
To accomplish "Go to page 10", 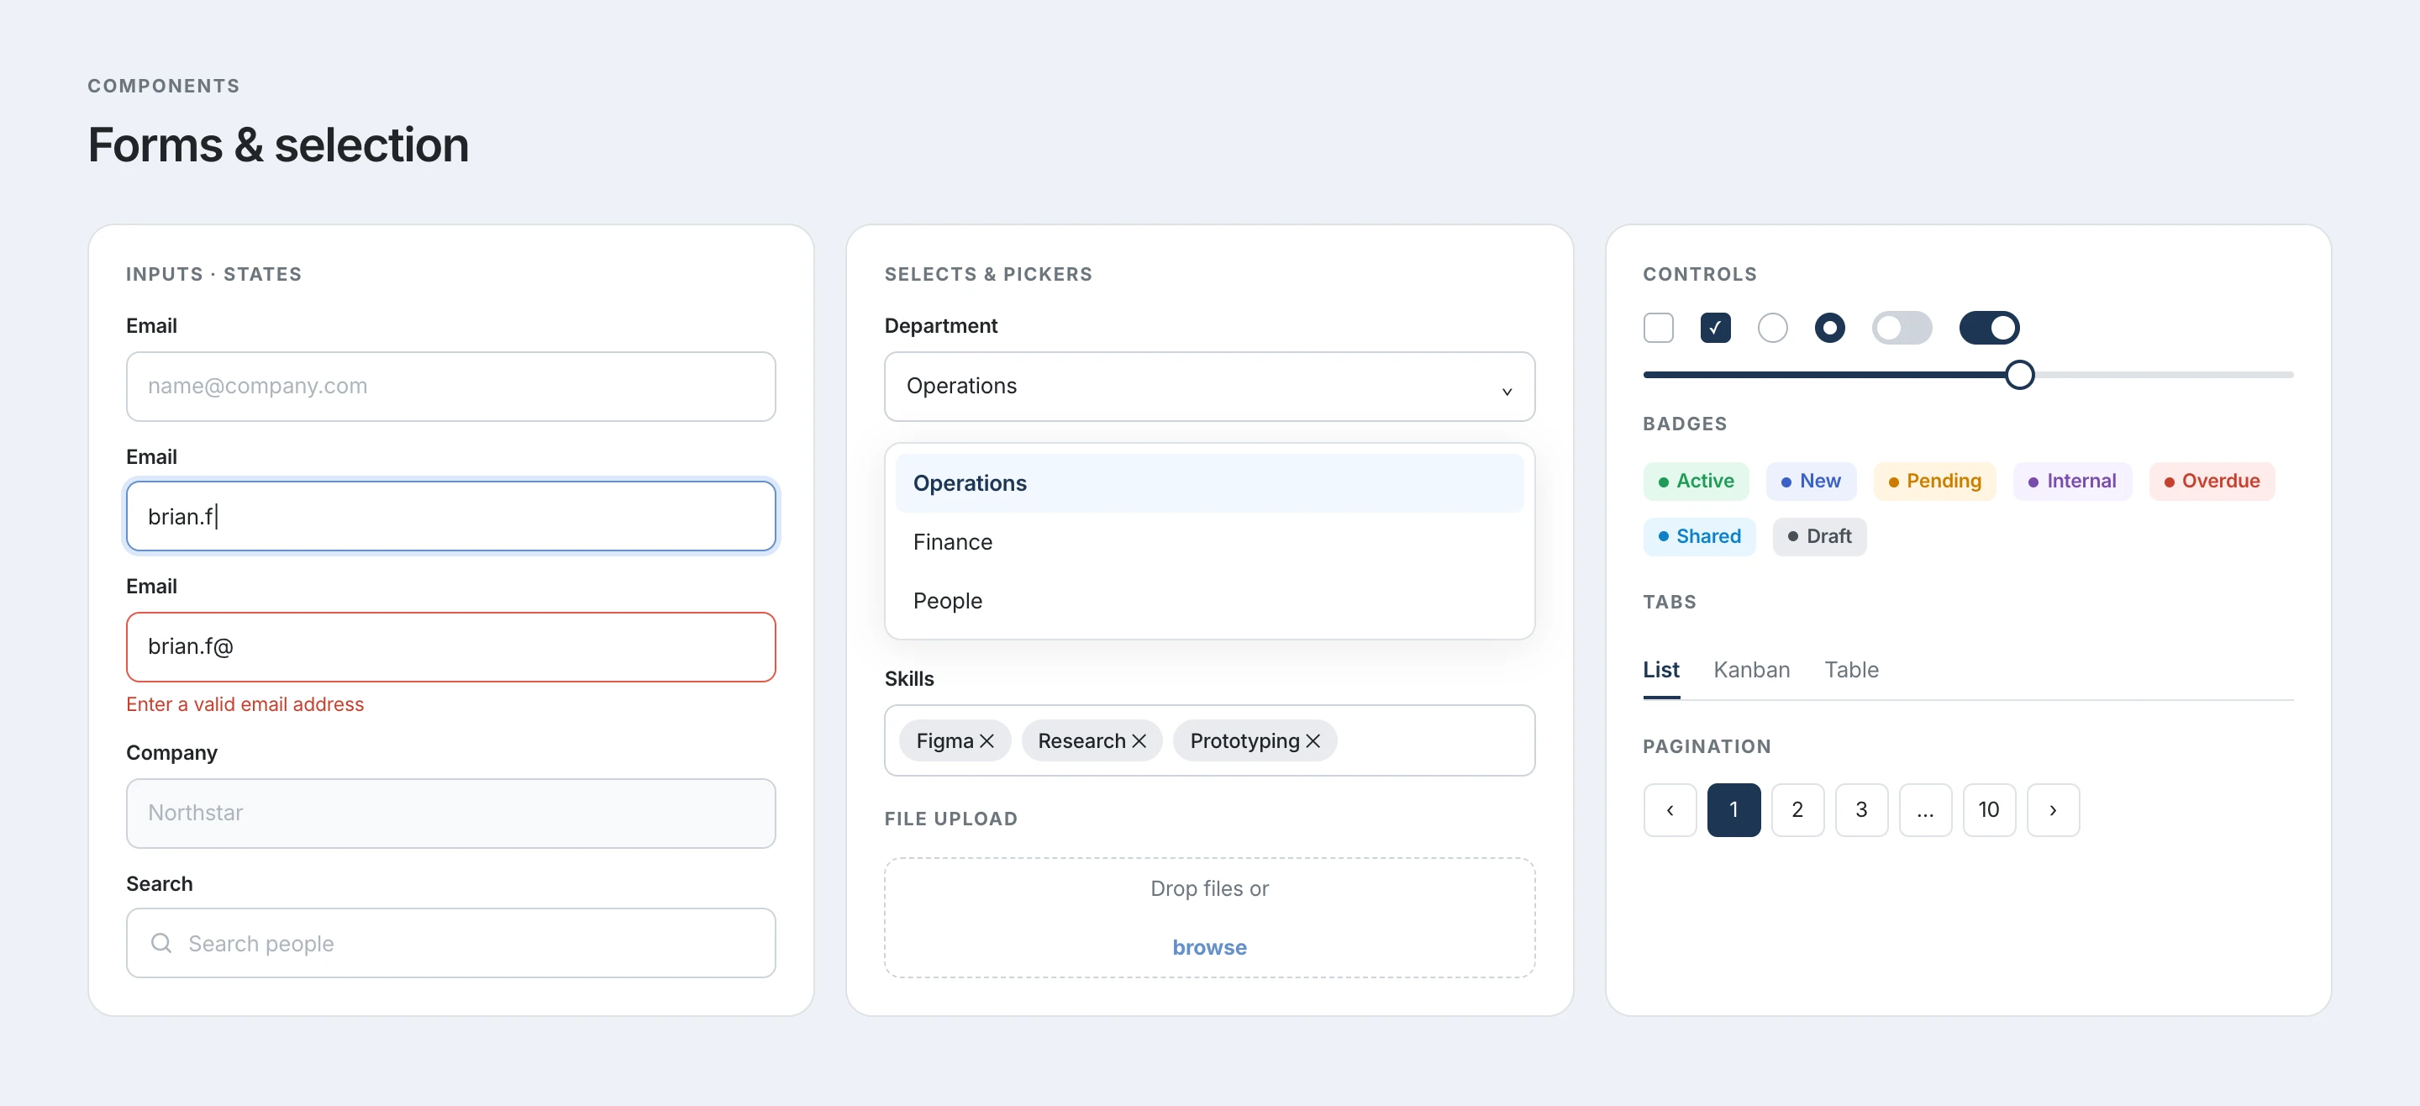I will coord(1989,810).
